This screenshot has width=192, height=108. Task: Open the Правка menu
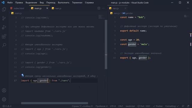(19, 2)
